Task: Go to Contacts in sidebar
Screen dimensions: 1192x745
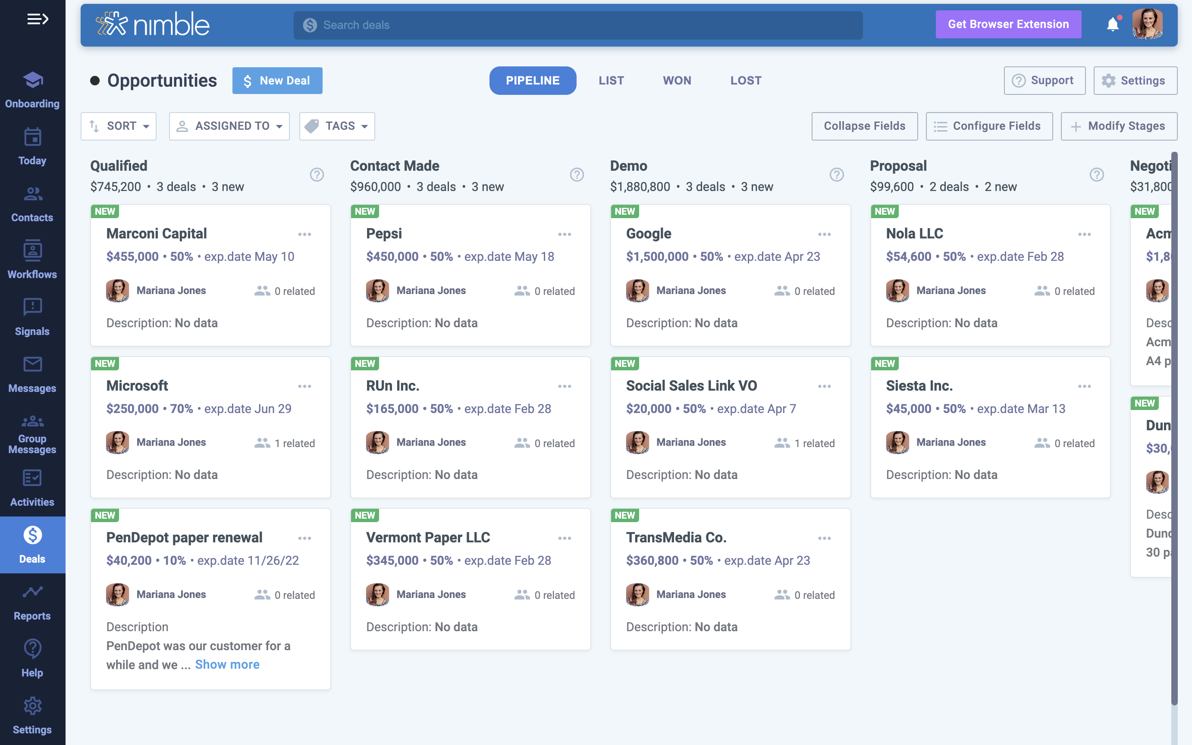Action: 32,204
